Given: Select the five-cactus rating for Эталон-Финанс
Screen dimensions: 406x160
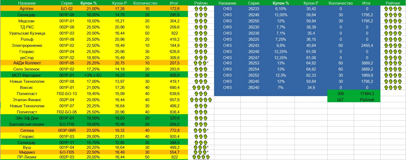Looking at the screenshot, I should coord(201,100).
